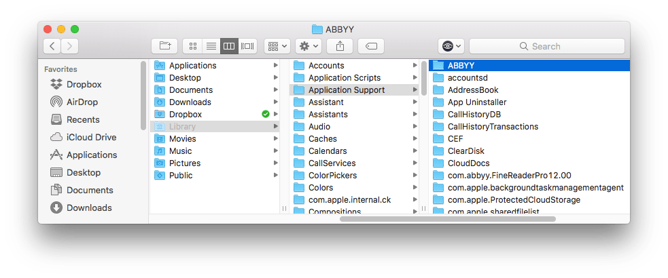Open the gear Action menu
Image resolution: width=668 pixels, height=278 pixels.
(309, 46)
